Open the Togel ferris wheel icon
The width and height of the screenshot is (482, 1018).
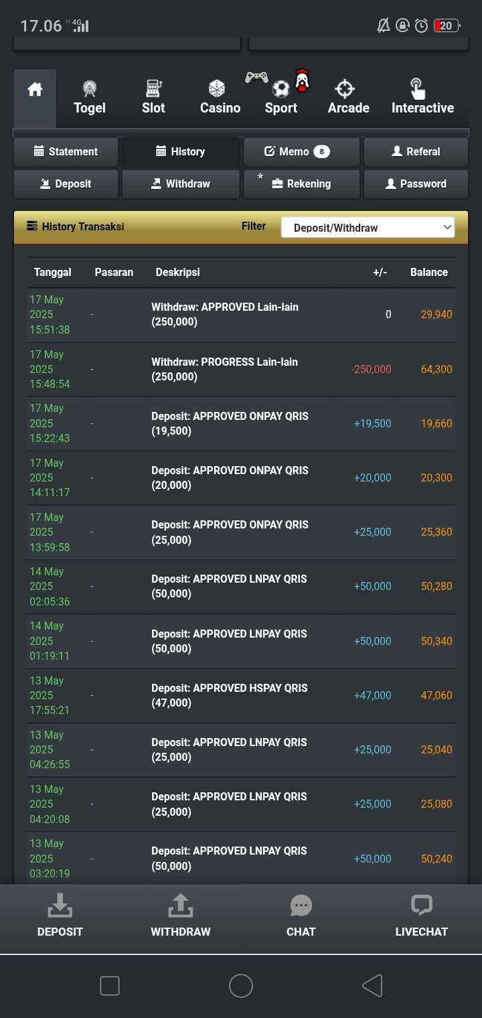pyautogui.click(x=89, y=88)
